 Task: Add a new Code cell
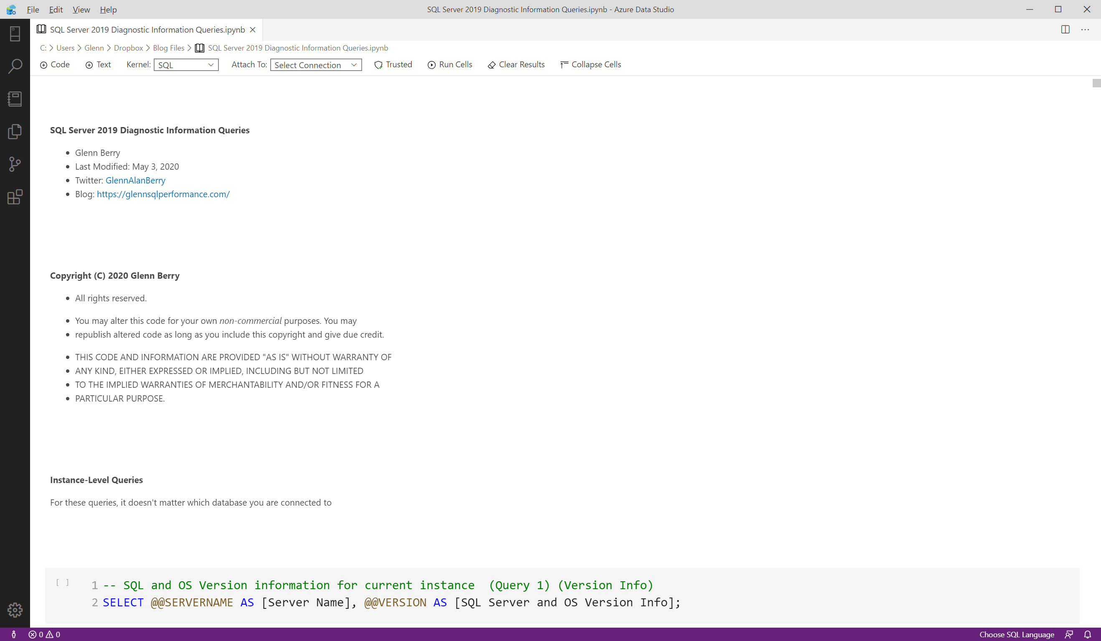tap(55, 65)
